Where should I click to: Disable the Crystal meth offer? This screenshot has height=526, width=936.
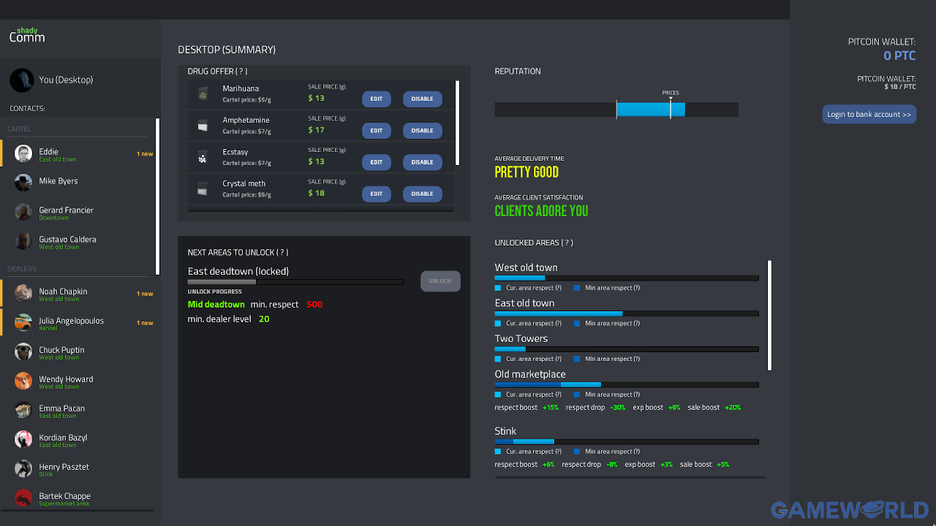[422, 194]
